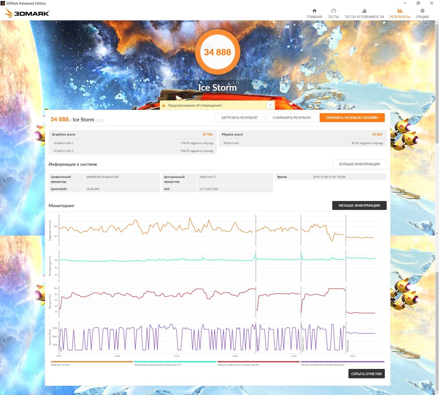Select the РЕЗУЛЬТАТЫ tab

[x=400, y=14]
